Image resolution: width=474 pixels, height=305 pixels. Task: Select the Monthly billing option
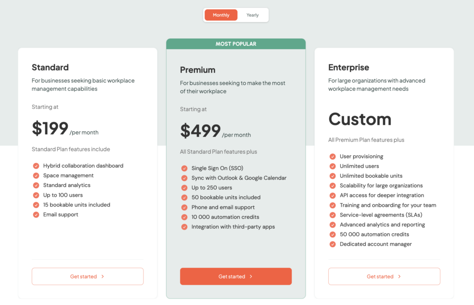point(221,15)
